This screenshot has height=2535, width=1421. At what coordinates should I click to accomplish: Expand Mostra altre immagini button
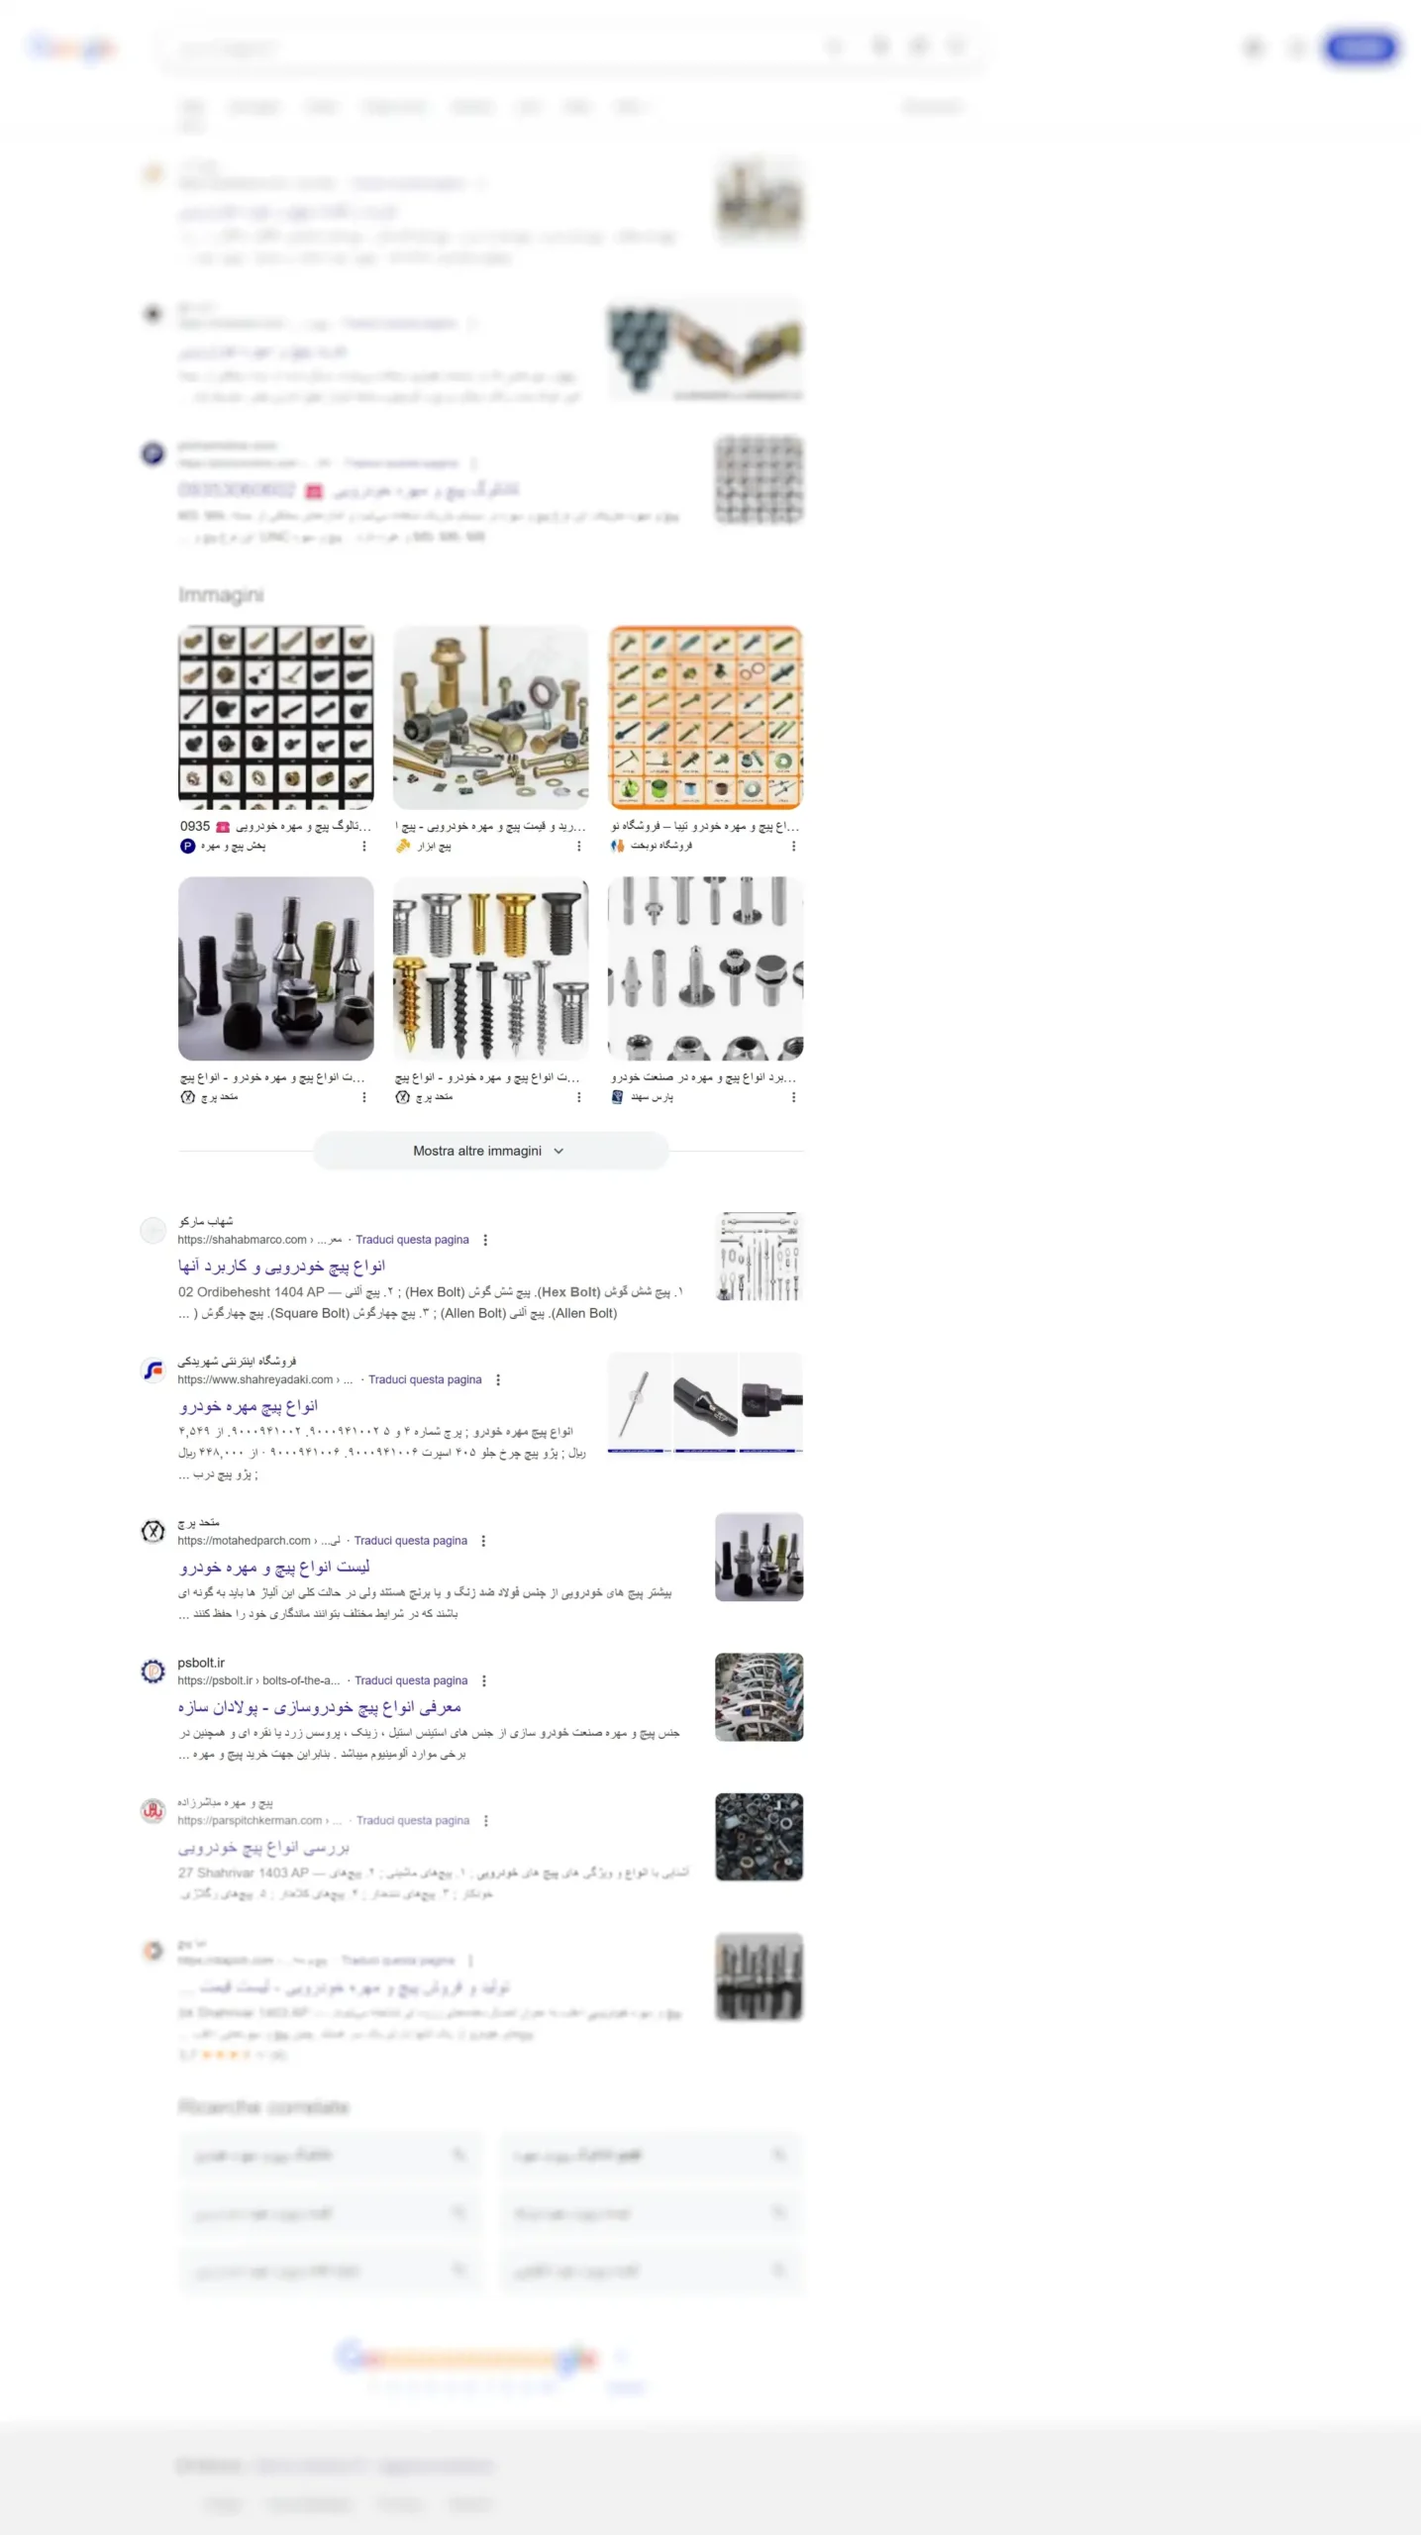pyautogui.click(x=490, y=1151)
